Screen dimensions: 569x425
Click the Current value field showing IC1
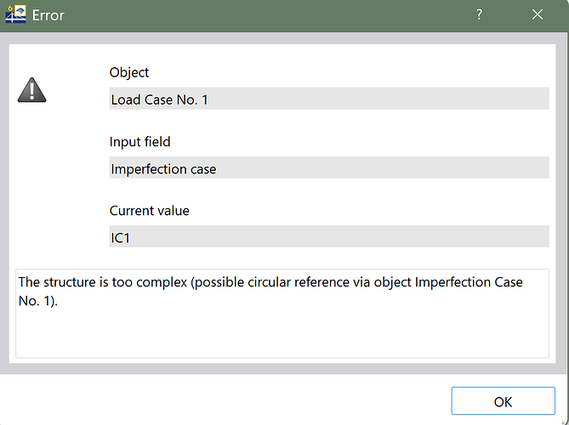pyautogui.click(x=328, y=237)
